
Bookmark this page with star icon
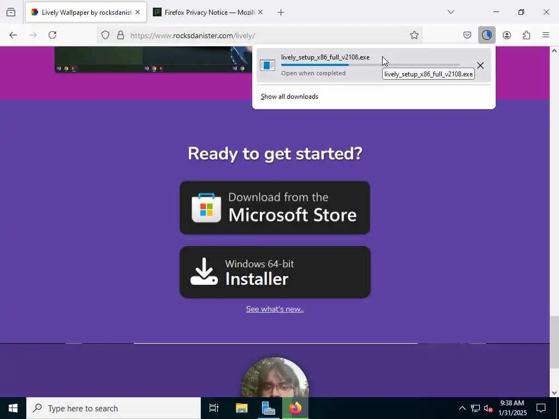(414, 35)
